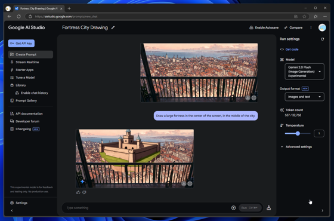The image size is (334, 221).
Task: Click the clear chat icon beside Run
Action: click(268, 208)
